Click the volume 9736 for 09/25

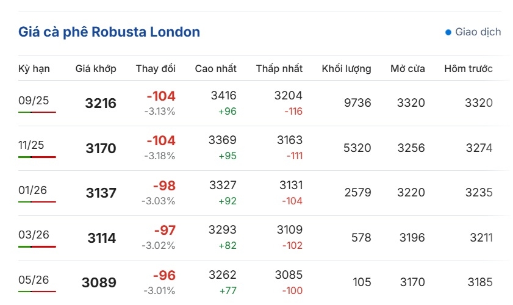coord(357,103)
